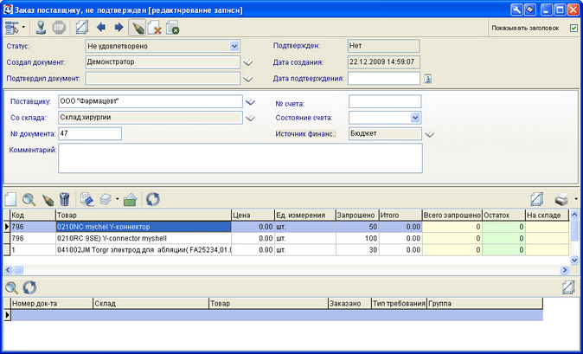Expand the arrow beside the stacked sheets icon

(x=117, y=199)
